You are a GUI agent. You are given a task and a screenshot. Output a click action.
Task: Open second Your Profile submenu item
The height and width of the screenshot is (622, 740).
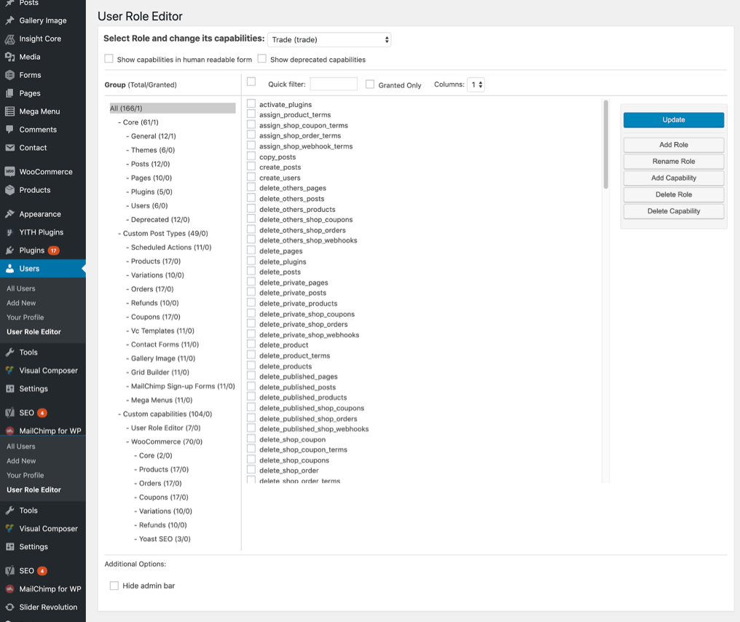[25, 475]
